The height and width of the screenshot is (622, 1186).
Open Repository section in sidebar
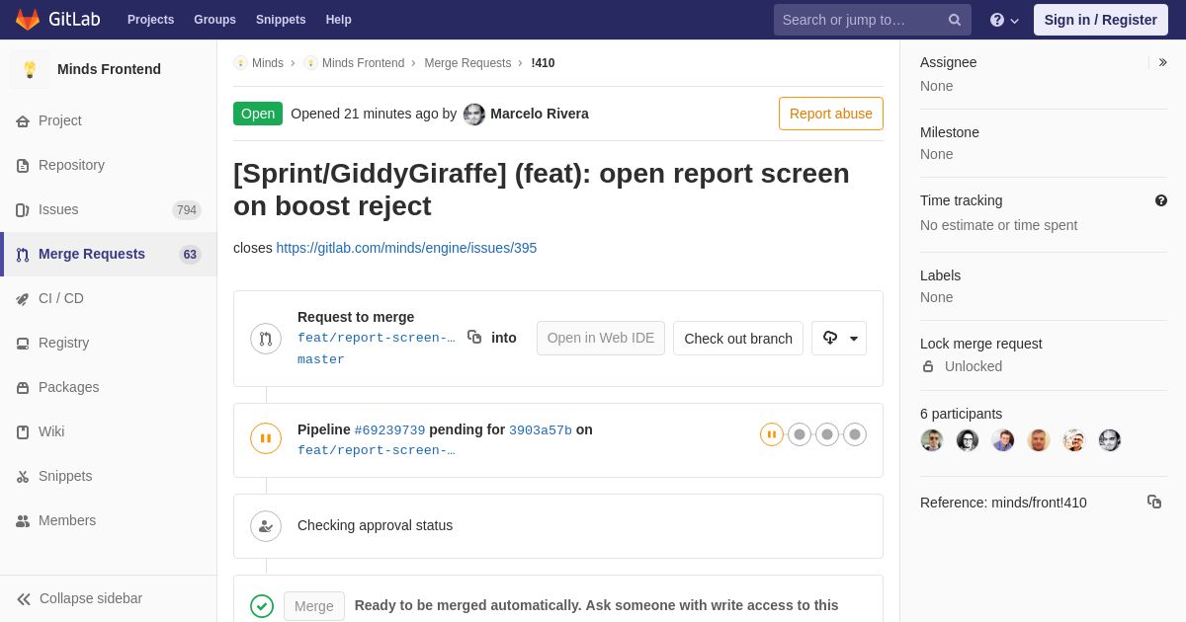tap(109, 165)
